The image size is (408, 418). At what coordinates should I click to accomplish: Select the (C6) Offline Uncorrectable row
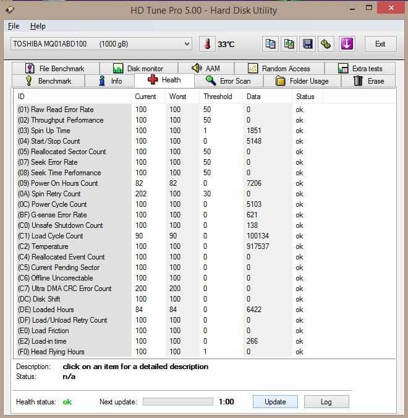[x=205, y=278]
